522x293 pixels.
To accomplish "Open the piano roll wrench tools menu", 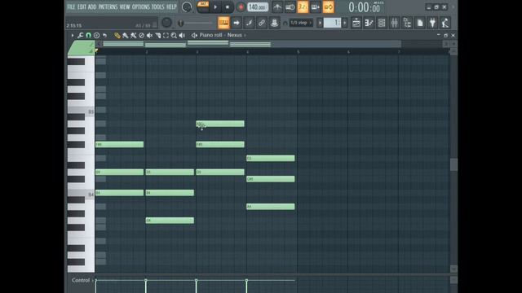I will 80,35.
